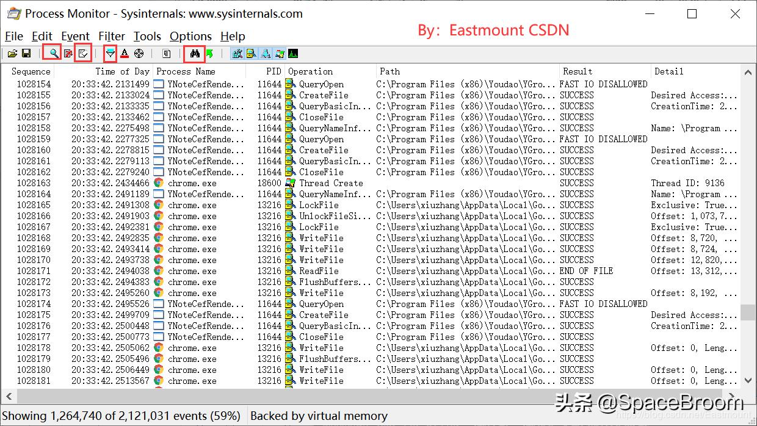Select the 'END OF FILE' result cell
The width and height of the screenshot is (757, 426).
[586, 271]
